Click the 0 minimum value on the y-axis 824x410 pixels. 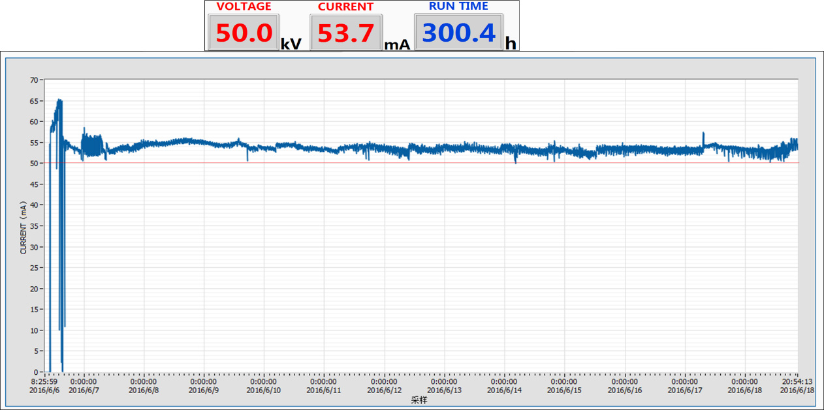pyautogui.click(x=36, y=372)
